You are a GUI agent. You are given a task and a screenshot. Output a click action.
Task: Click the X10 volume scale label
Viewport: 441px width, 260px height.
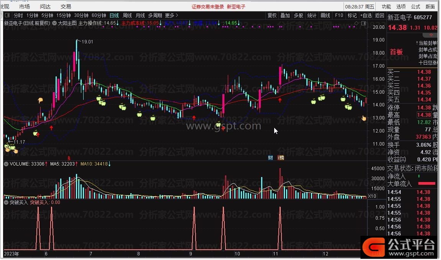[x=372, y=196]
